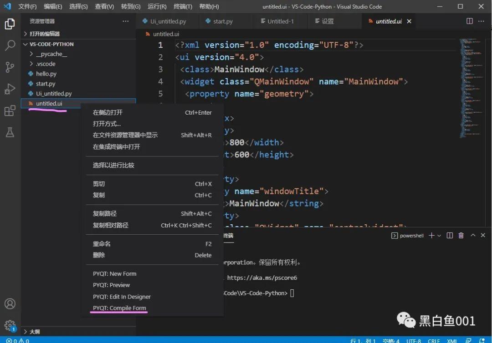Image resolution: width=492 pixels, height=343 pixels.
Task: Click CRLF in the status bar
Action: coord(433,340)
